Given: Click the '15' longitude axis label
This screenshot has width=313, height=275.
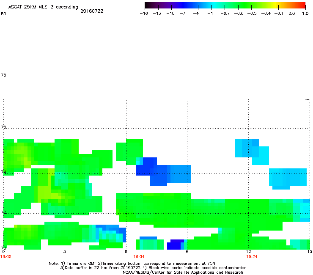Looking at the screenshot, I should (310, 252).
